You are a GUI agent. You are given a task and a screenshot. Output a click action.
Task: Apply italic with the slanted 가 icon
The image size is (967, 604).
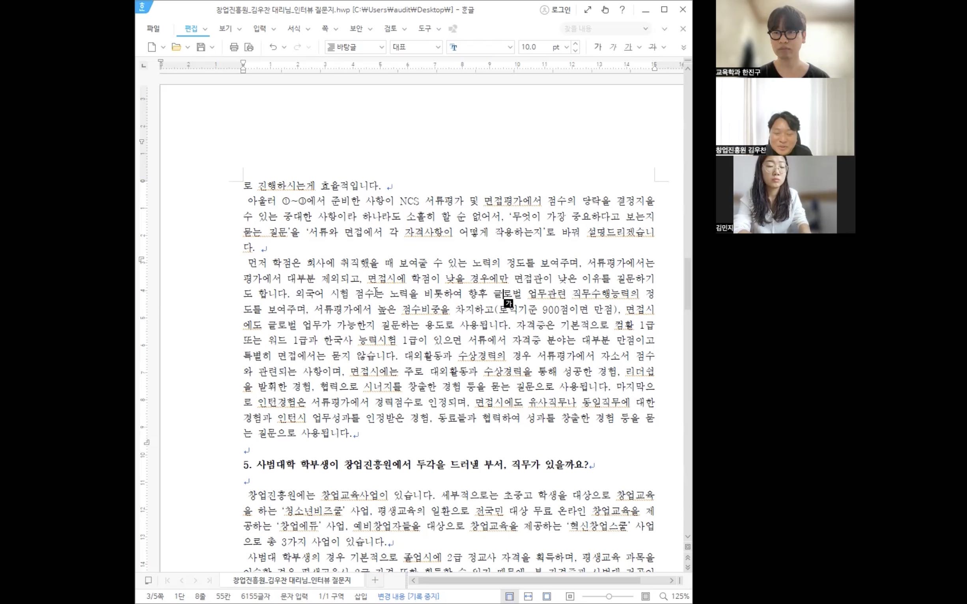point(613,47)
